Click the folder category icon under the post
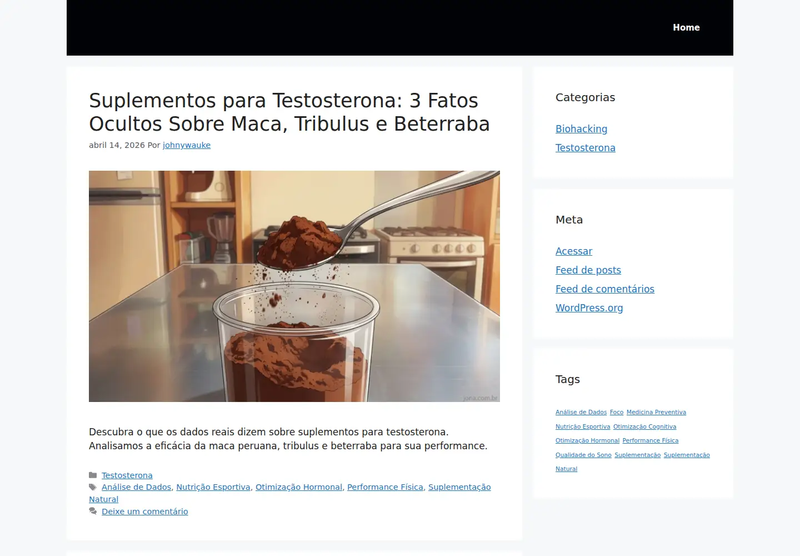The height and width of the screenshot is (556, 800). [x=93, y=475]
